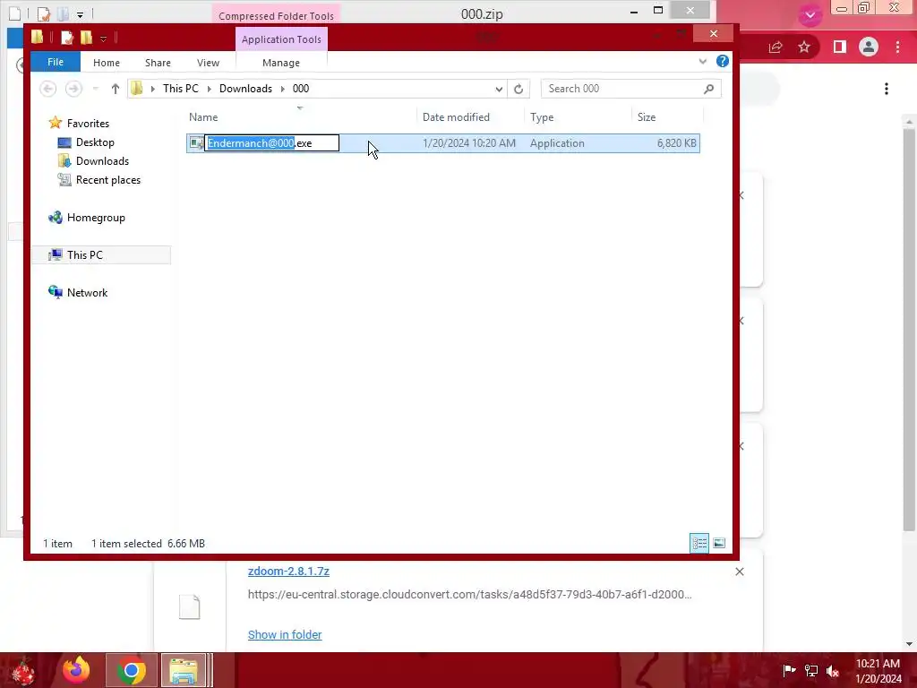Launch Firefox from the taskbar
Screen dimensions: 917x688
(77, 670)
